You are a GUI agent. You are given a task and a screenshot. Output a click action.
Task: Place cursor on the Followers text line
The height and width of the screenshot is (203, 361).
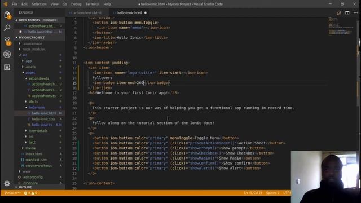coord(102,78)
